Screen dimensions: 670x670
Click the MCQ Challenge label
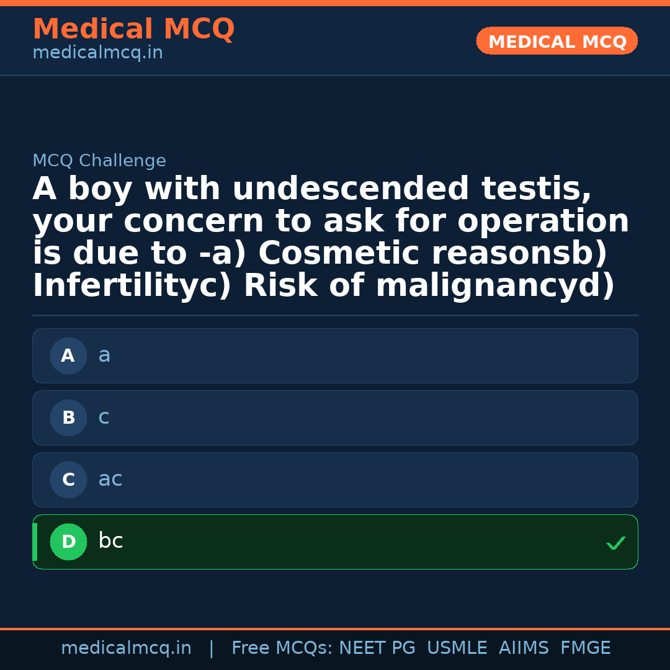click(99, 160)
